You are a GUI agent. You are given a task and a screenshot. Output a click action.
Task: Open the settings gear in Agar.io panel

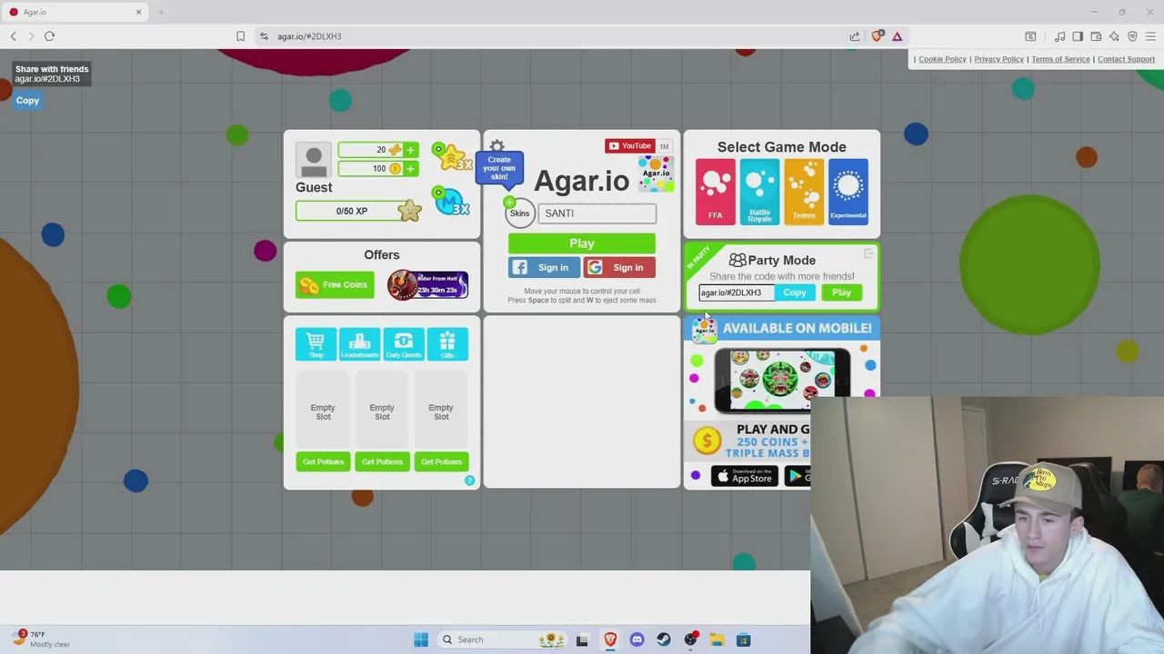click(497, 145)
